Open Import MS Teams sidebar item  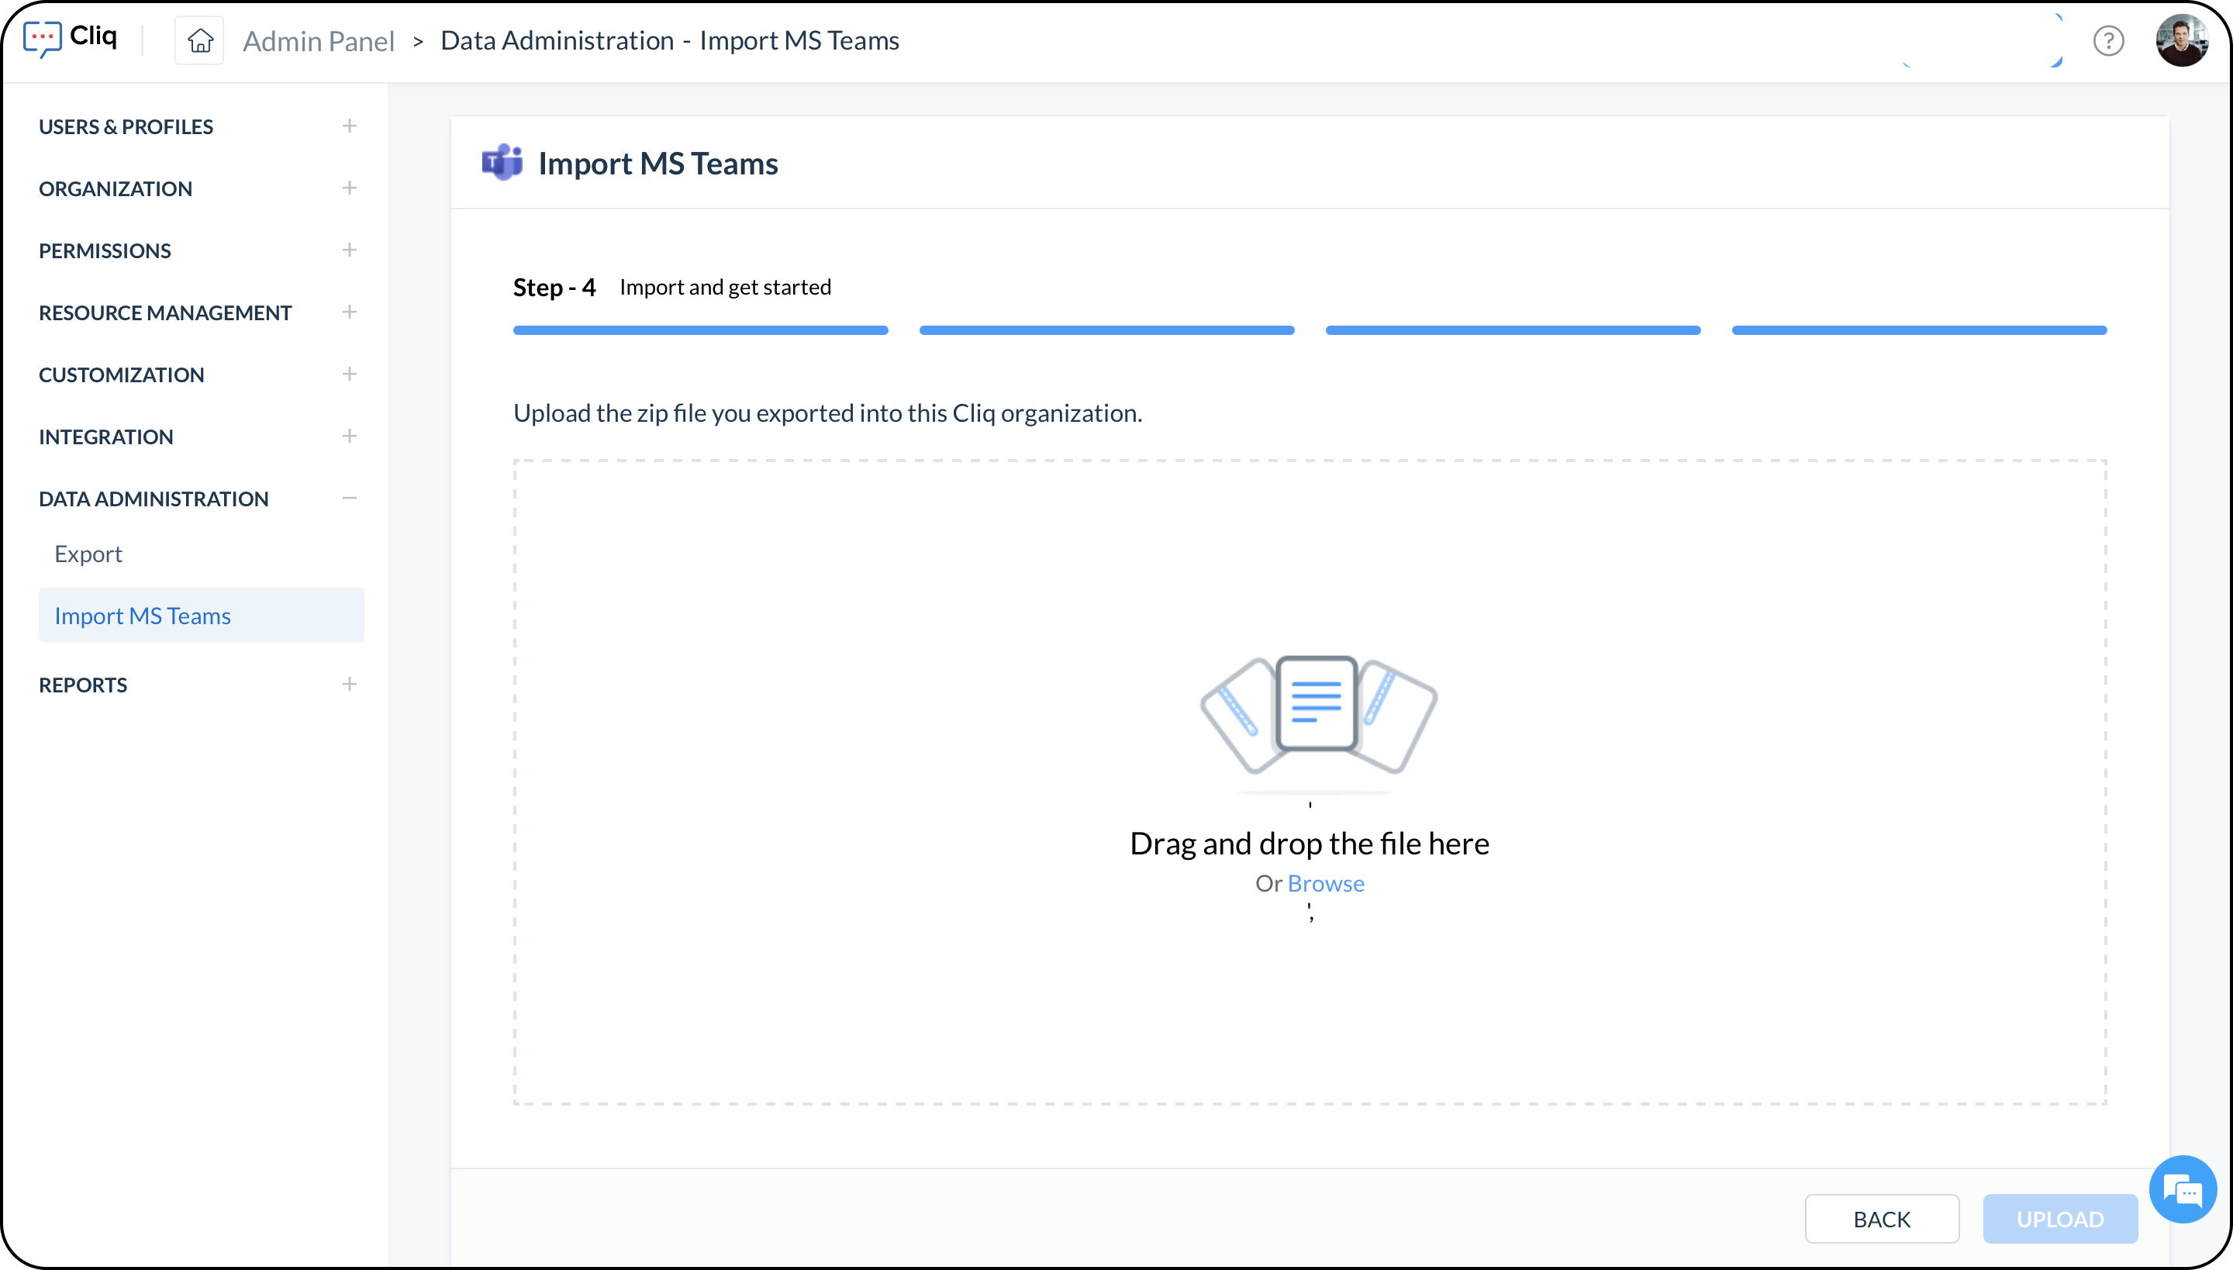pos(201,615)
